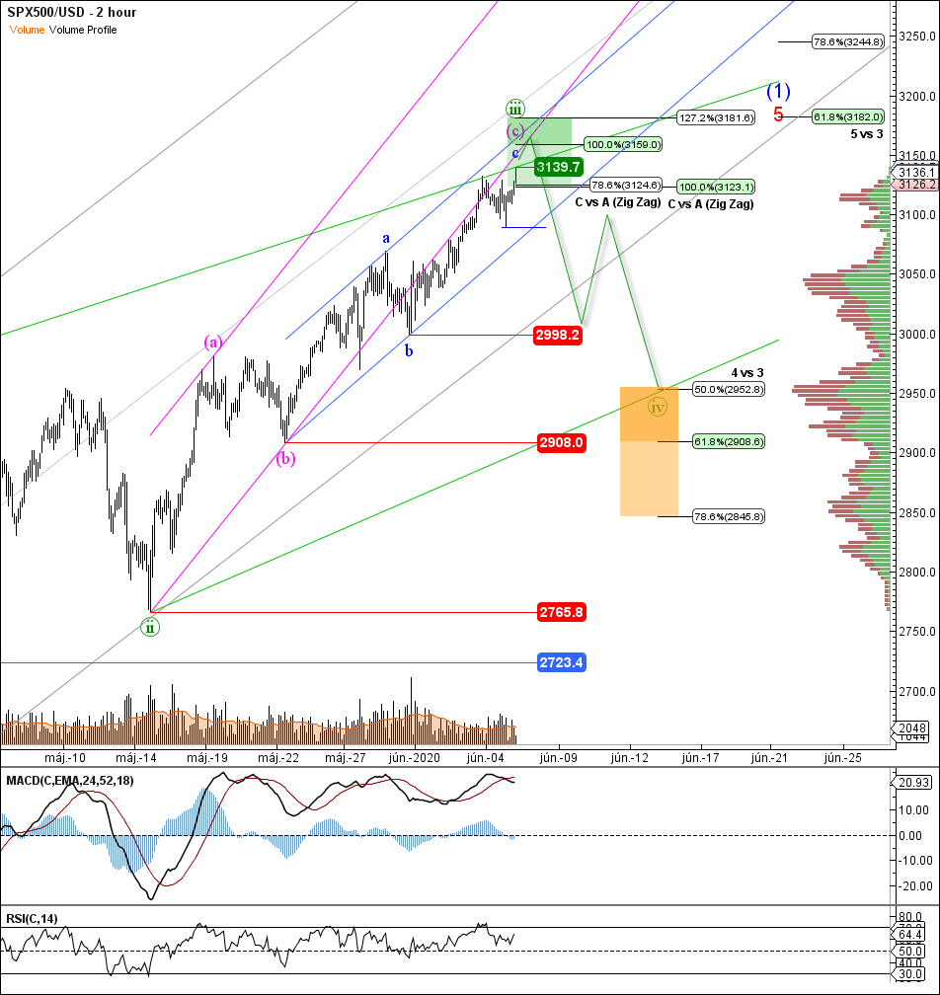The width and height of the screenshot is (940, 995).
Task: Click the red 2998.2 price tag
Action: point(557,335)
